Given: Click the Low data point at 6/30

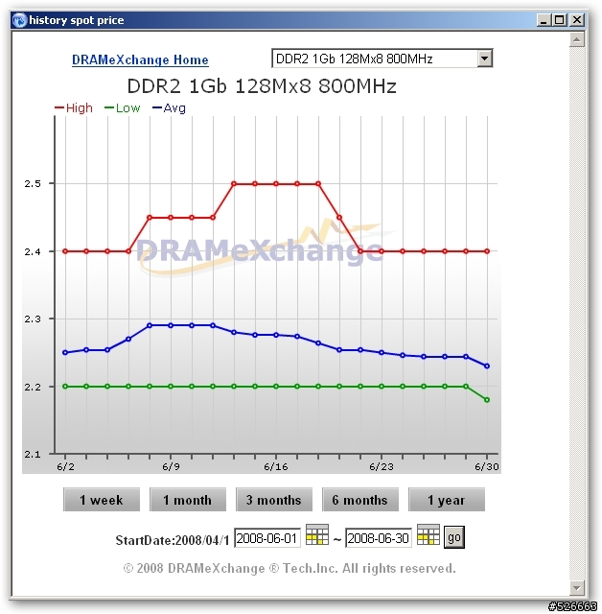Looking at the screenshot, I should pyautogui.click(x=487, y=400).
